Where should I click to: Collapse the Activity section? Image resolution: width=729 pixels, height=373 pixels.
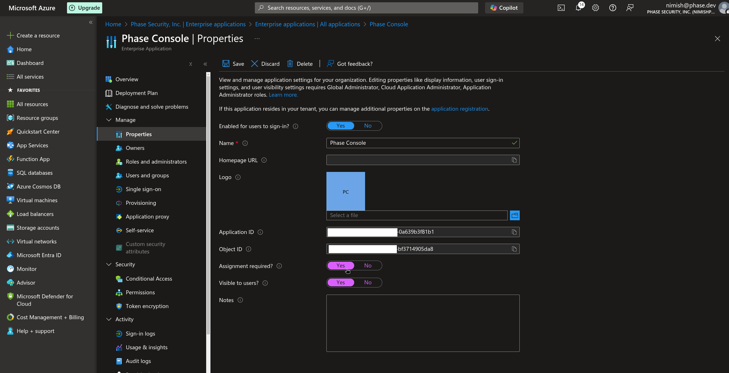(x=109, y=319)
